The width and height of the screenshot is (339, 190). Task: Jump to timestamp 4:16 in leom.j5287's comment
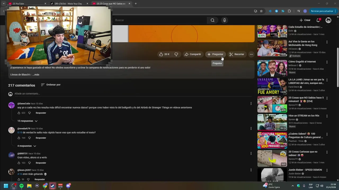20,174
